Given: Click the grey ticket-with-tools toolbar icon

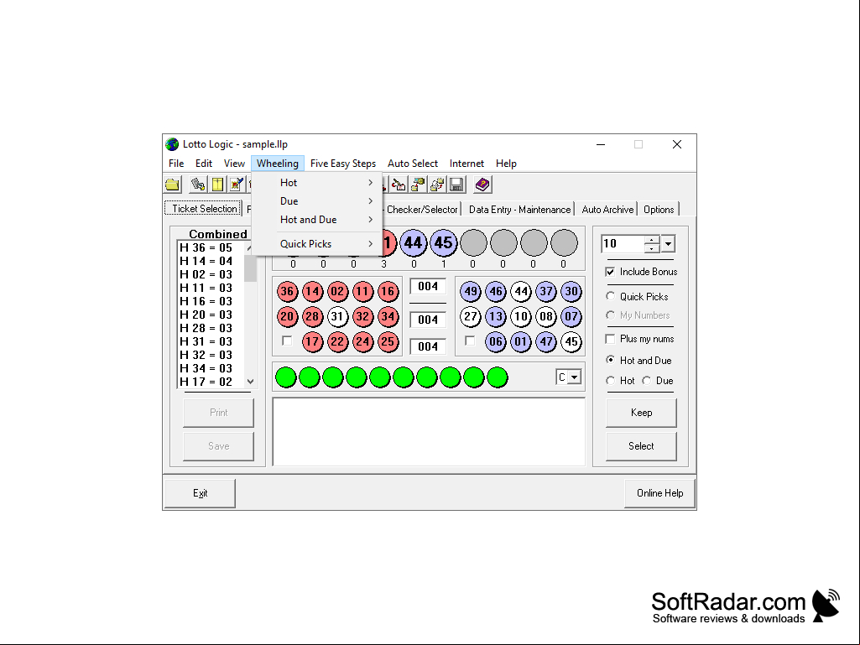Looking at the screenshot, I should [198, 185].
